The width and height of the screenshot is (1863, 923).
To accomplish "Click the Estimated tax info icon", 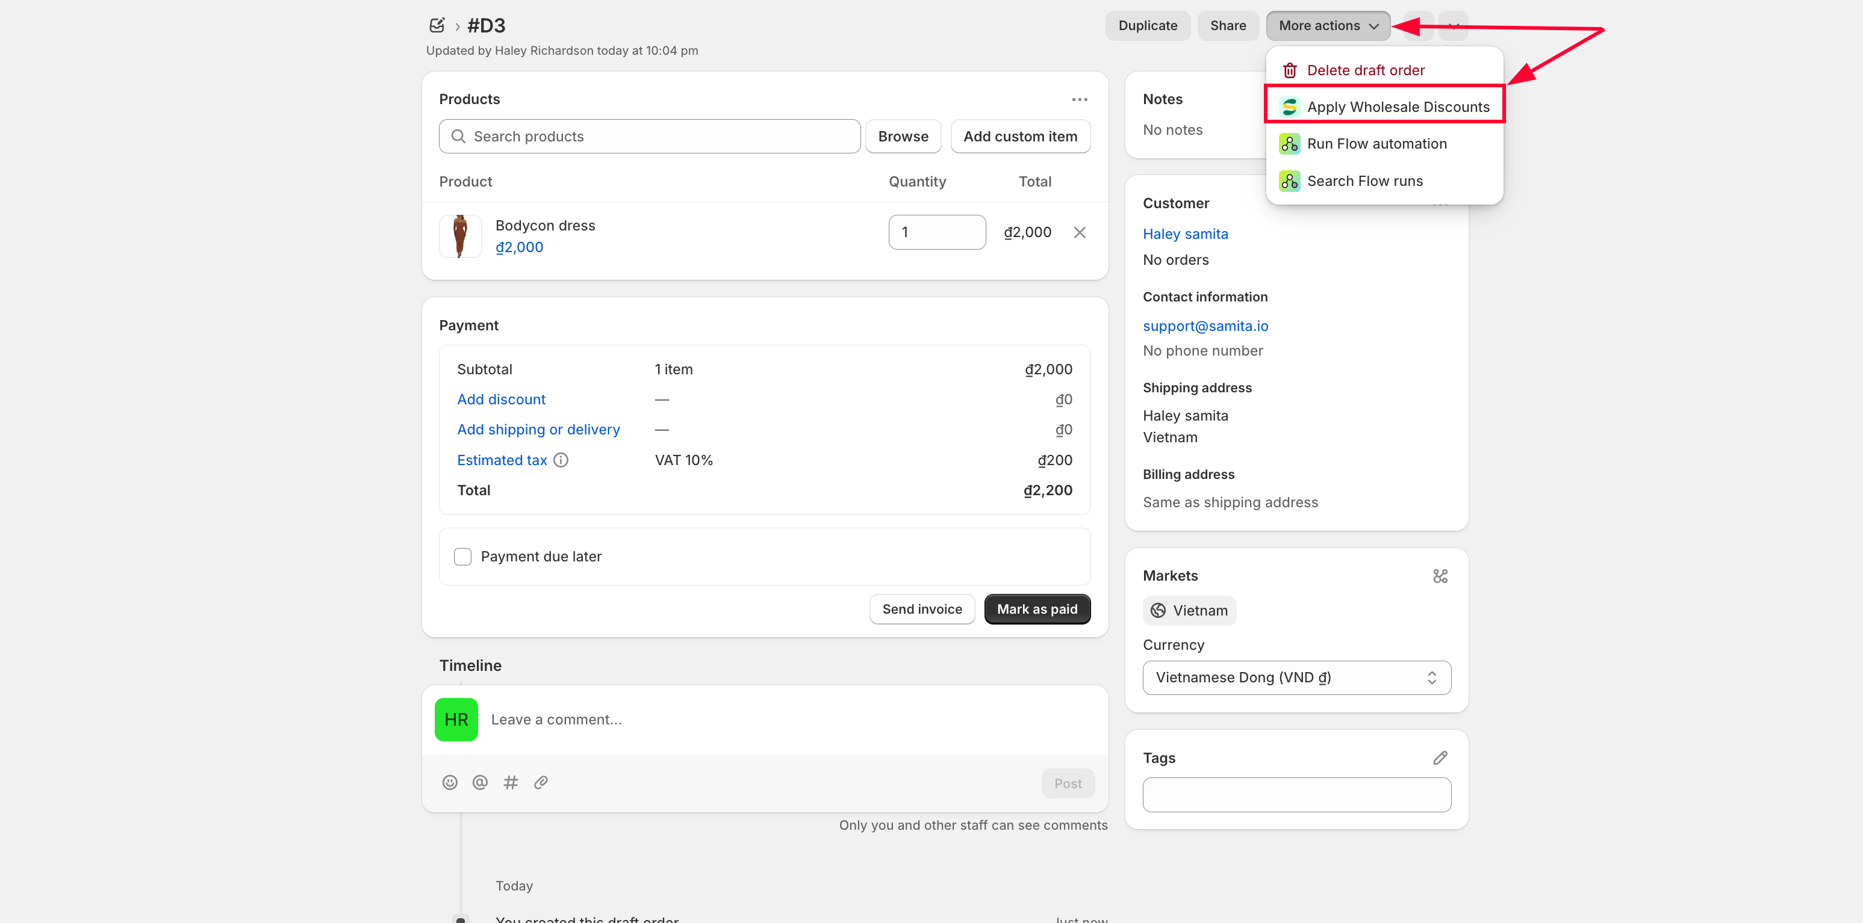I will click(561, 460).
